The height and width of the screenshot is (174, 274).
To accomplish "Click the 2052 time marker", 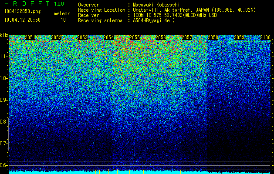I will point(56,37).
